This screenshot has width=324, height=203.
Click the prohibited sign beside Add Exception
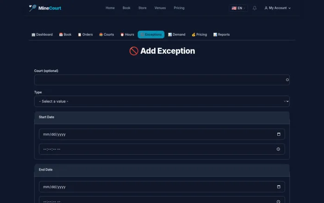[134, 51]
